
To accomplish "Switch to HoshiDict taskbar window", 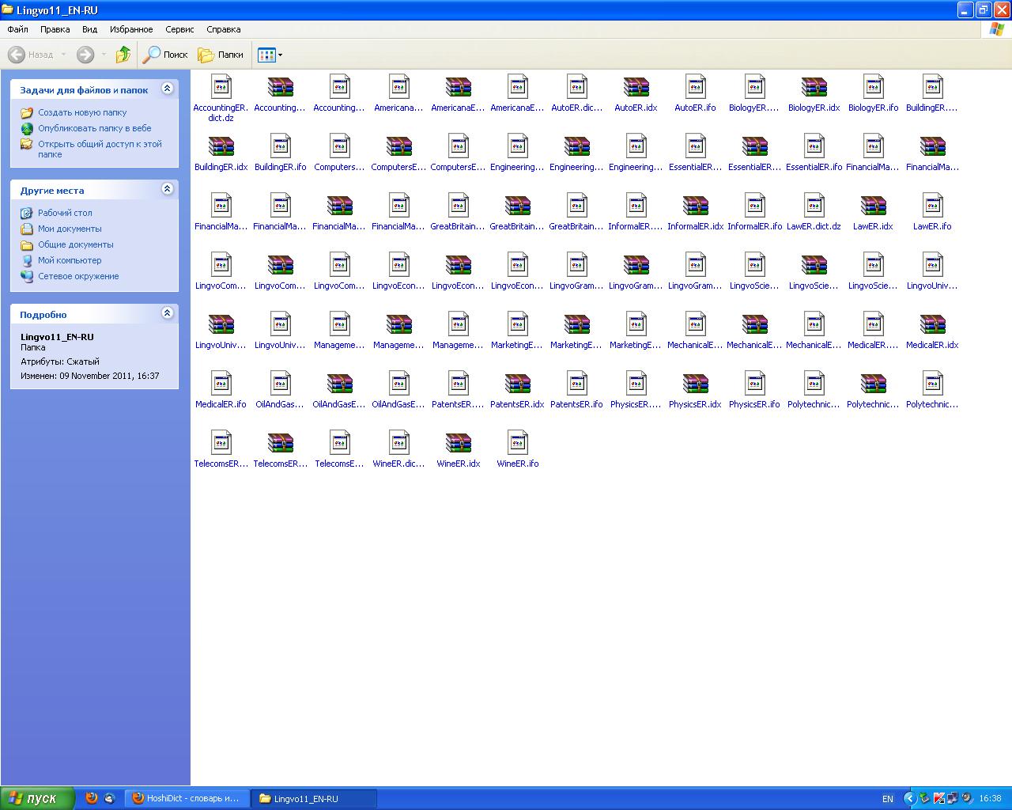I will tap(187, 798).
